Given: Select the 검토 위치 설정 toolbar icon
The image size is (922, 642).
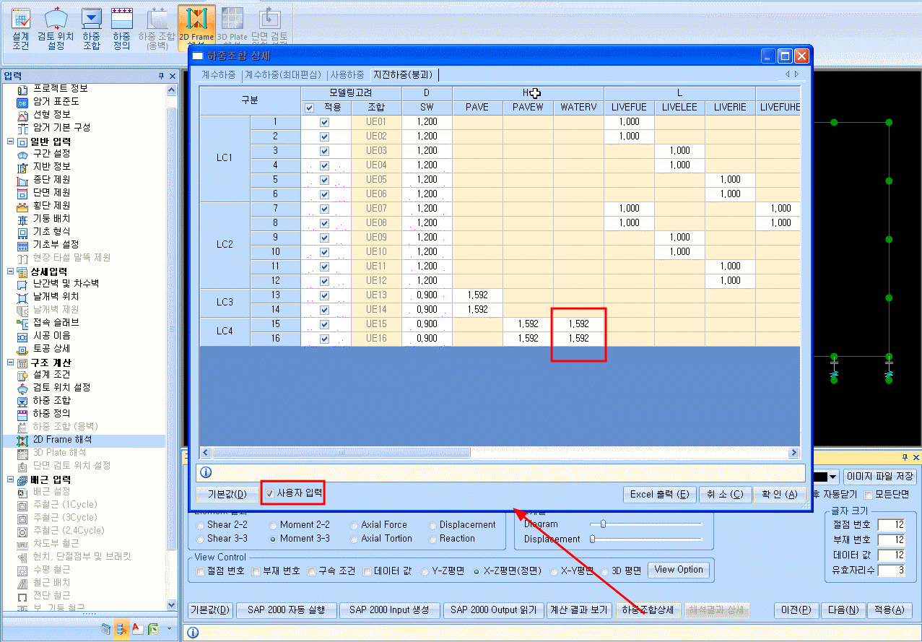Looking at the screenshot, I should 56,27.
